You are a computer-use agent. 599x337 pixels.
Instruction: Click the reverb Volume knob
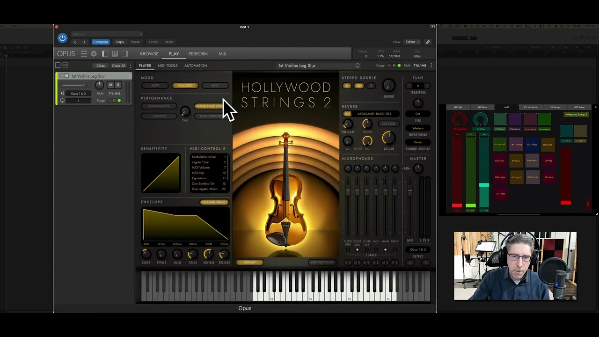click(x=388, y=138)
